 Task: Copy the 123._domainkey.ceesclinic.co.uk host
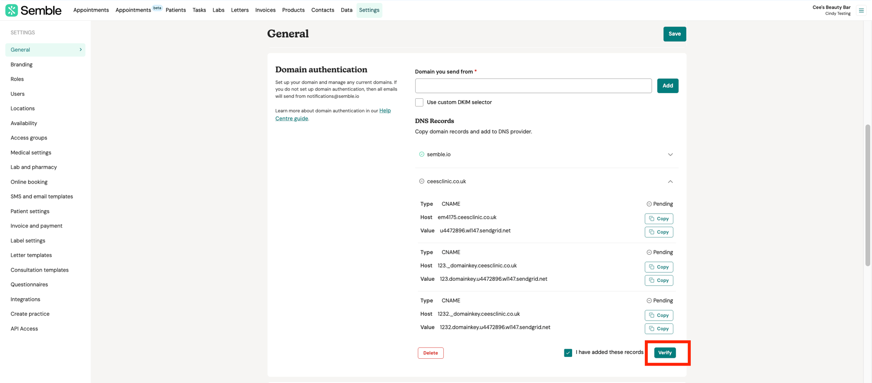pyautogui.click(x=659, y=267)
